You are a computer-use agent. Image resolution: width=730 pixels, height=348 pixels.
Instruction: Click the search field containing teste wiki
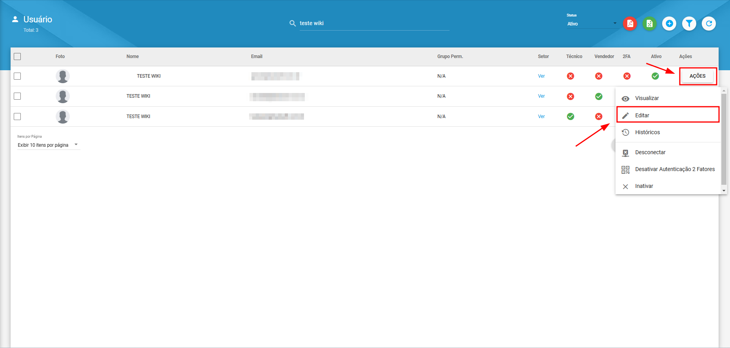[x=374, y=23]
